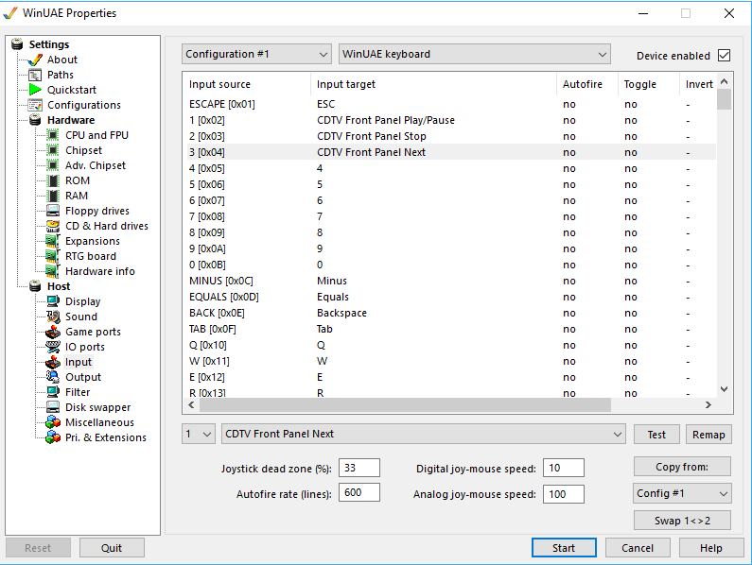This screenshot has width=752, height=565.
Task: Click the About checkmark icon
Action: click(35, 60)
